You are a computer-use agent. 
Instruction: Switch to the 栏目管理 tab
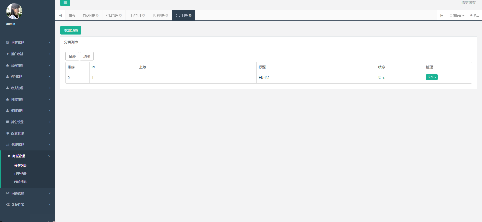[x=112, y=16]
